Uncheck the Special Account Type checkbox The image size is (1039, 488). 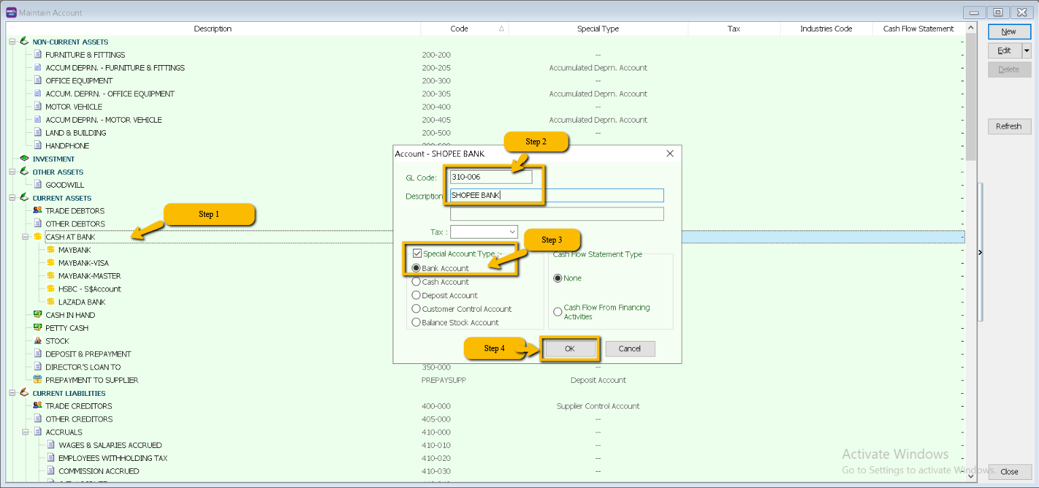tap(417, 254)
